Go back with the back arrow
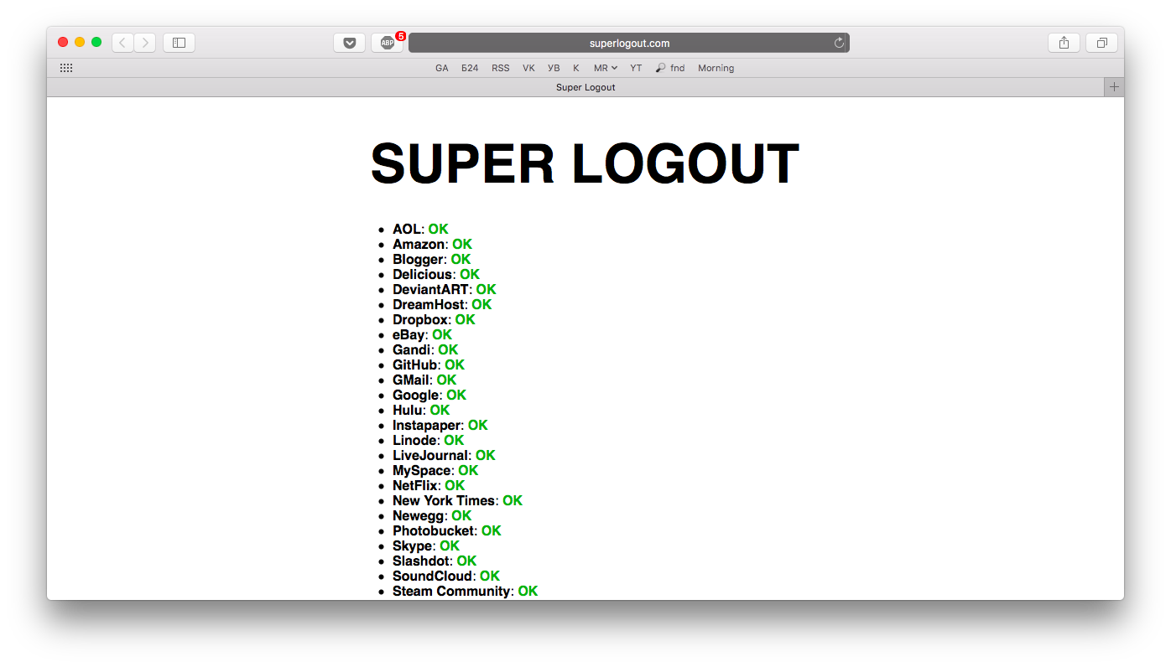This screenshot has width=1171, height=667. coord(122,43)
